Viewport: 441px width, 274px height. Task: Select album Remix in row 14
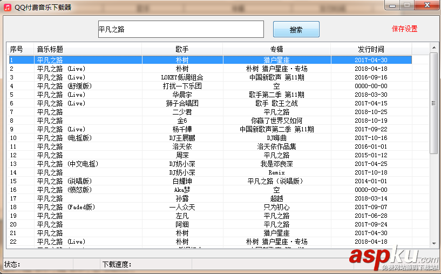pos(277,172)
